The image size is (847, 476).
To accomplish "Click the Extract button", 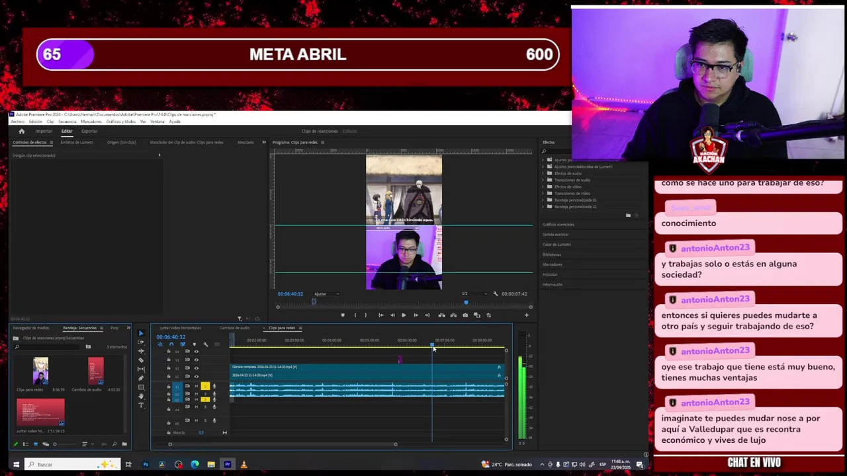I will coord(453,315).
